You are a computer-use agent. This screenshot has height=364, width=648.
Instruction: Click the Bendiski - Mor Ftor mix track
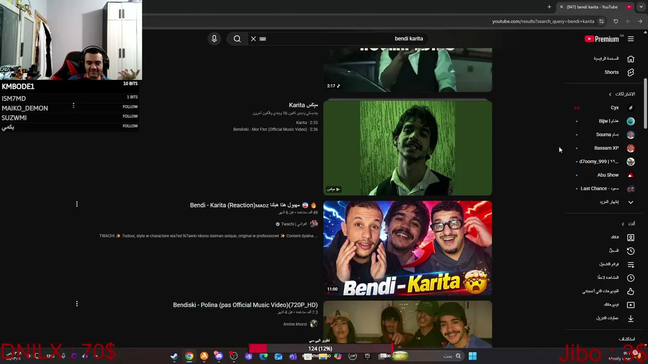tap(275, 129)
